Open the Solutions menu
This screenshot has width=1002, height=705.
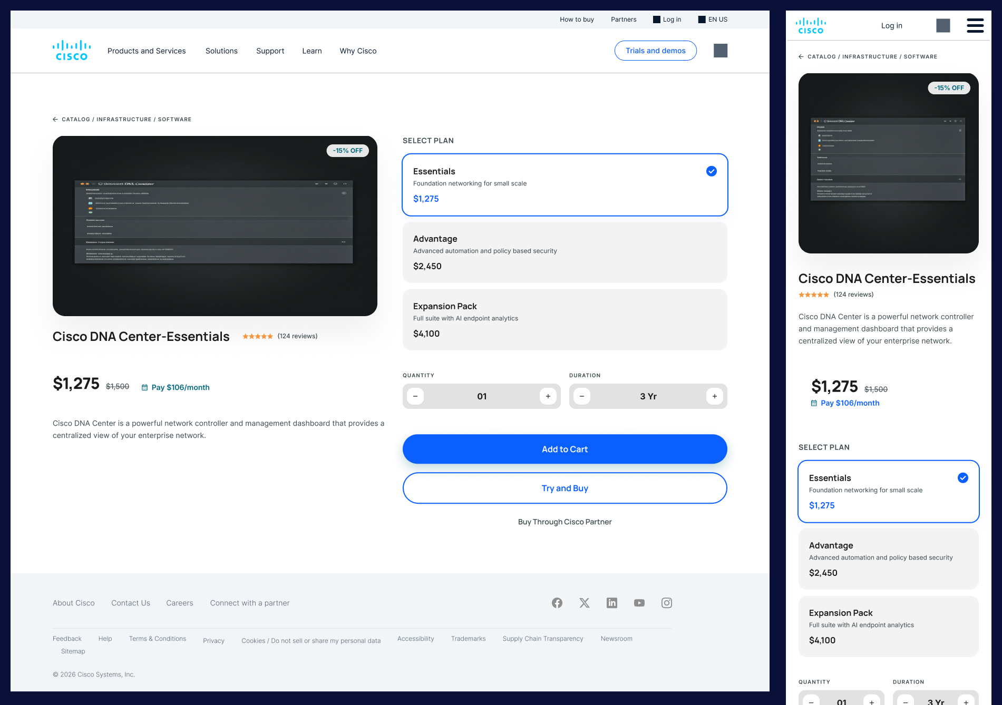[x=221, y=51]
